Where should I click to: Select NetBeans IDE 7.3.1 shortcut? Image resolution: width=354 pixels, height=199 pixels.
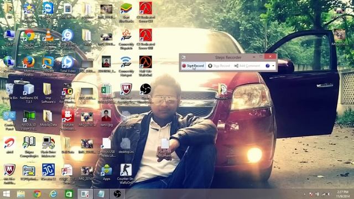point(29,93)
